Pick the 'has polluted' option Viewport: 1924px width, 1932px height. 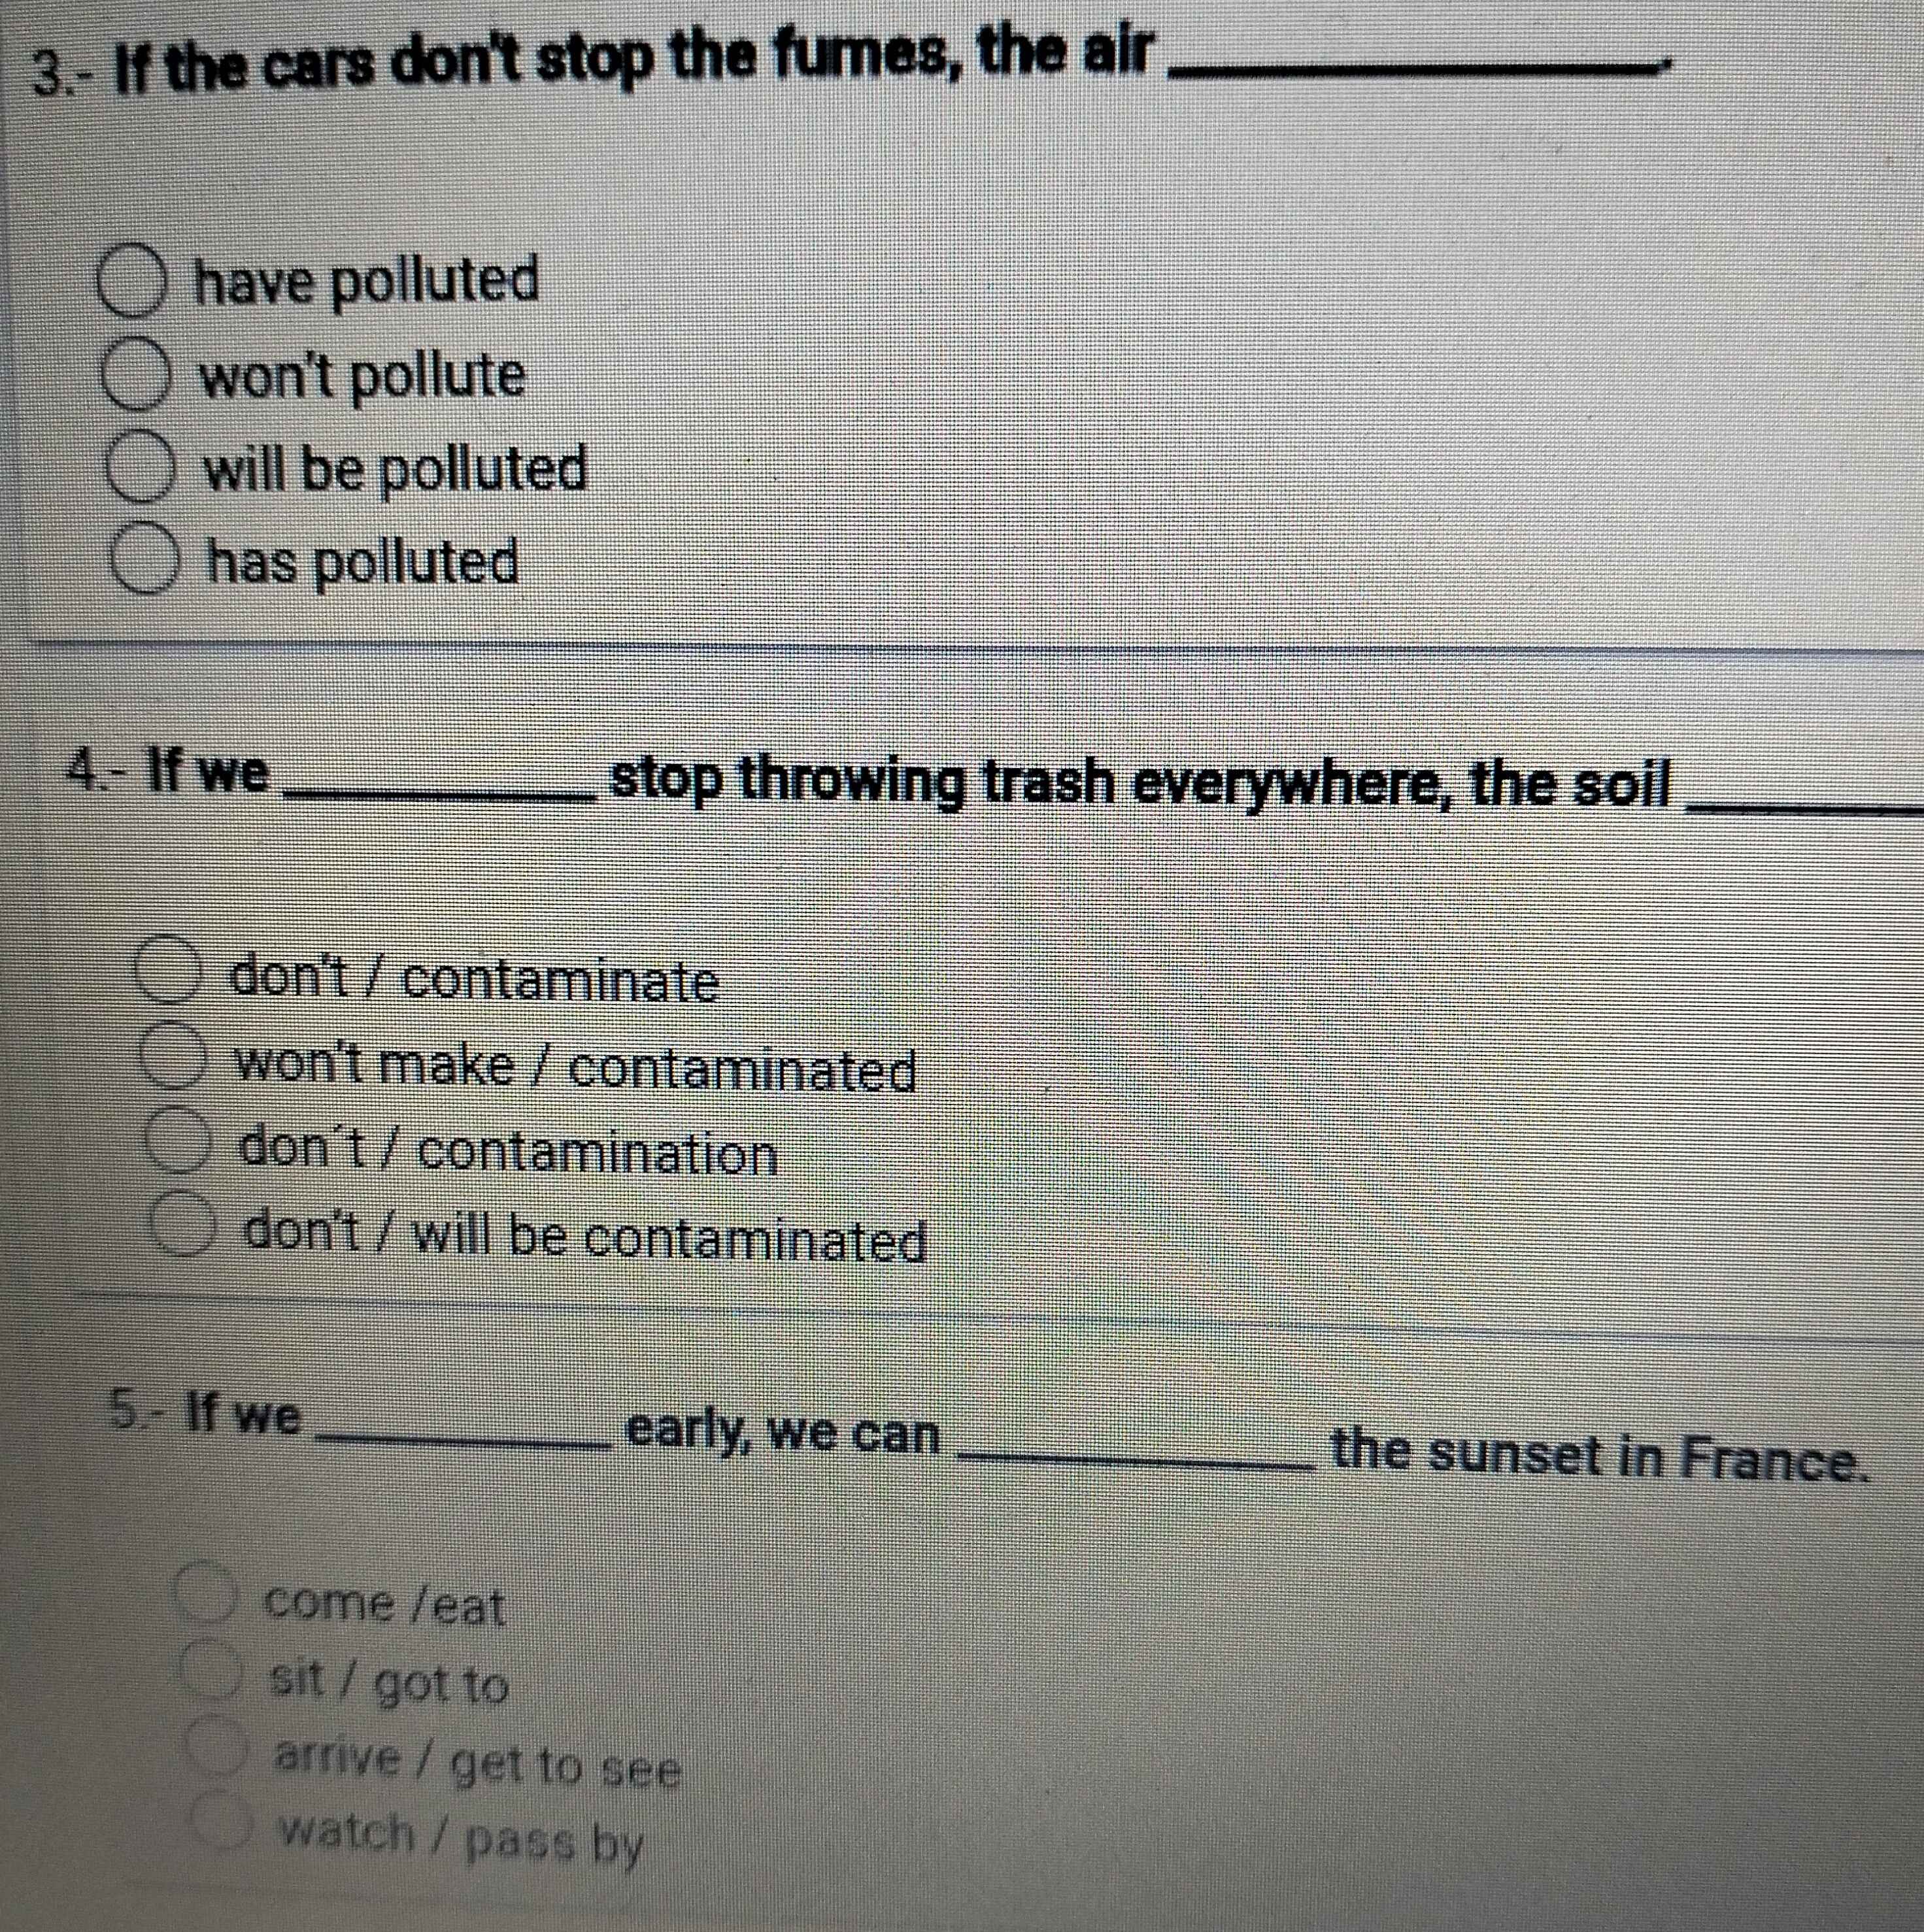(x=146, y=561)
